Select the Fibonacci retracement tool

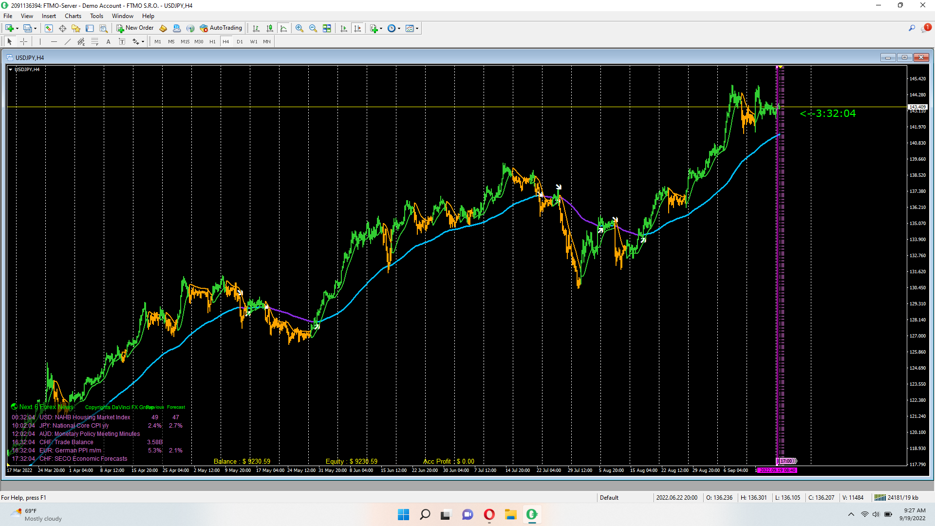[95, 42]
